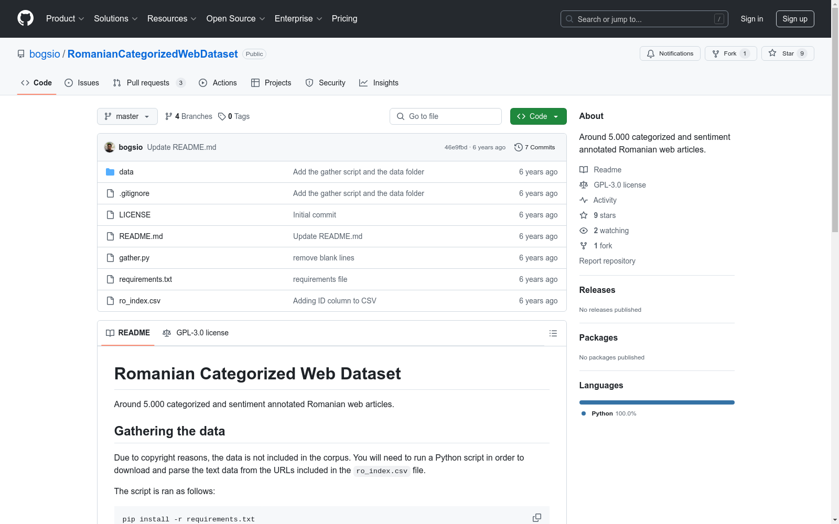Open the README outline list icon
839x524 pixels.
pyautogui.click(x=553, y=333)
